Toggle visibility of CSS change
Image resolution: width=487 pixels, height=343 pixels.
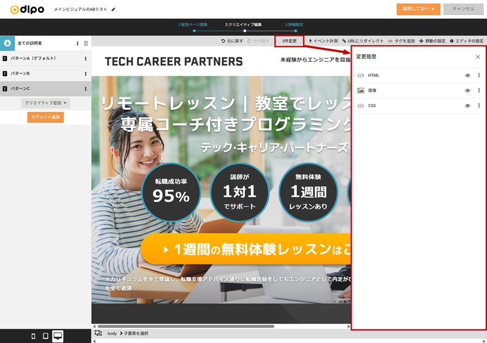468,106
